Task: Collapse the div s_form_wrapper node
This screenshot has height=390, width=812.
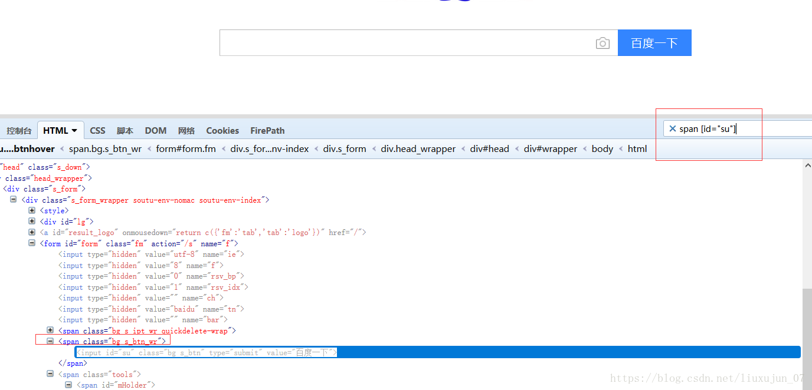Action: (14, 199)
